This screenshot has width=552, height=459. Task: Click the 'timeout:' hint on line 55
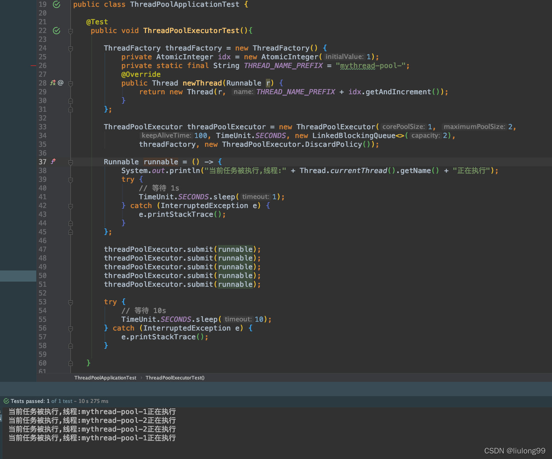[238, 319]
